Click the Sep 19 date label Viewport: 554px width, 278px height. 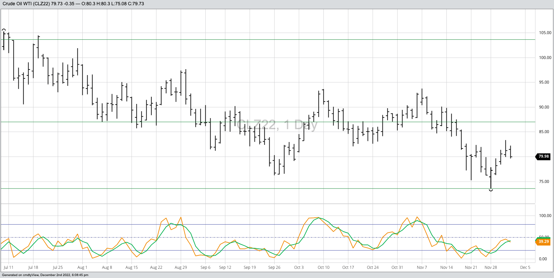click(250, 268)
